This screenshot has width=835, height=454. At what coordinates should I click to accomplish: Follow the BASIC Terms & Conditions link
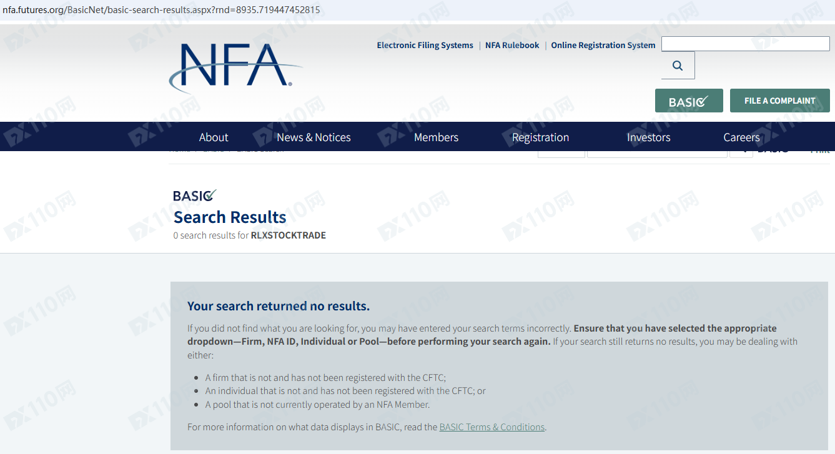[492, 427]
